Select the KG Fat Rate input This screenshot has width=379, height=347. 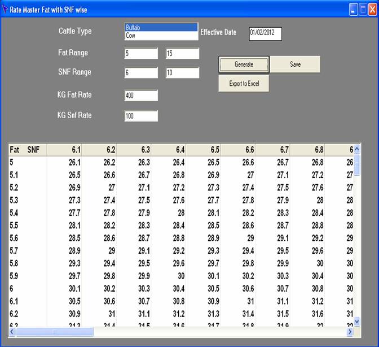coord(141,96)
